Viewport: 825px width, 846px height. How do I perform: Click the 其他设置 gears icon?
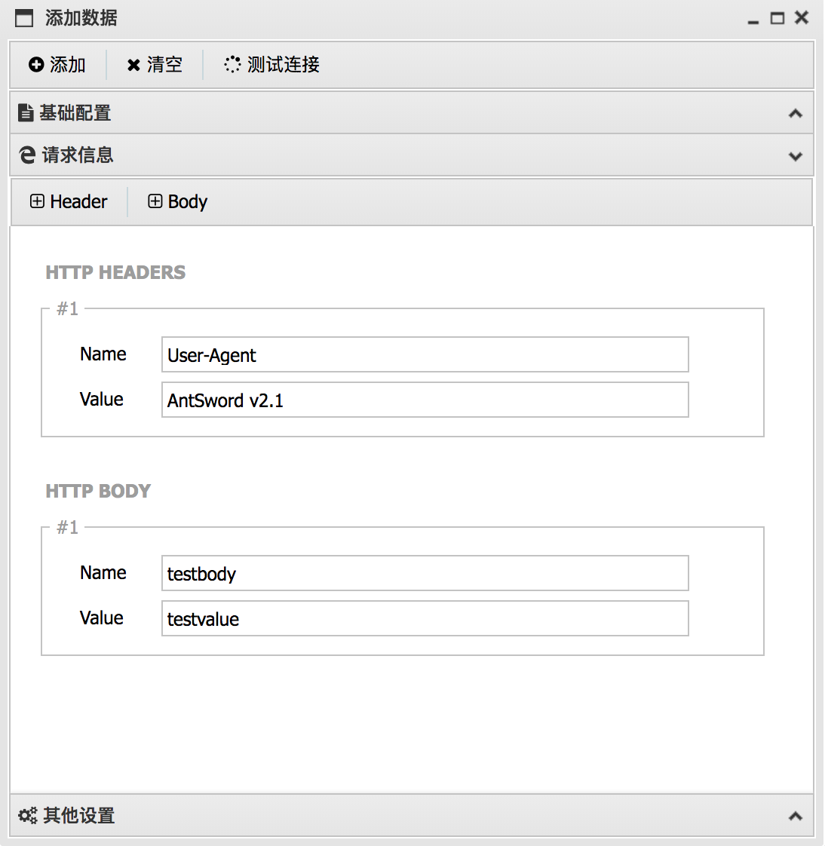(x=27, y=815)
